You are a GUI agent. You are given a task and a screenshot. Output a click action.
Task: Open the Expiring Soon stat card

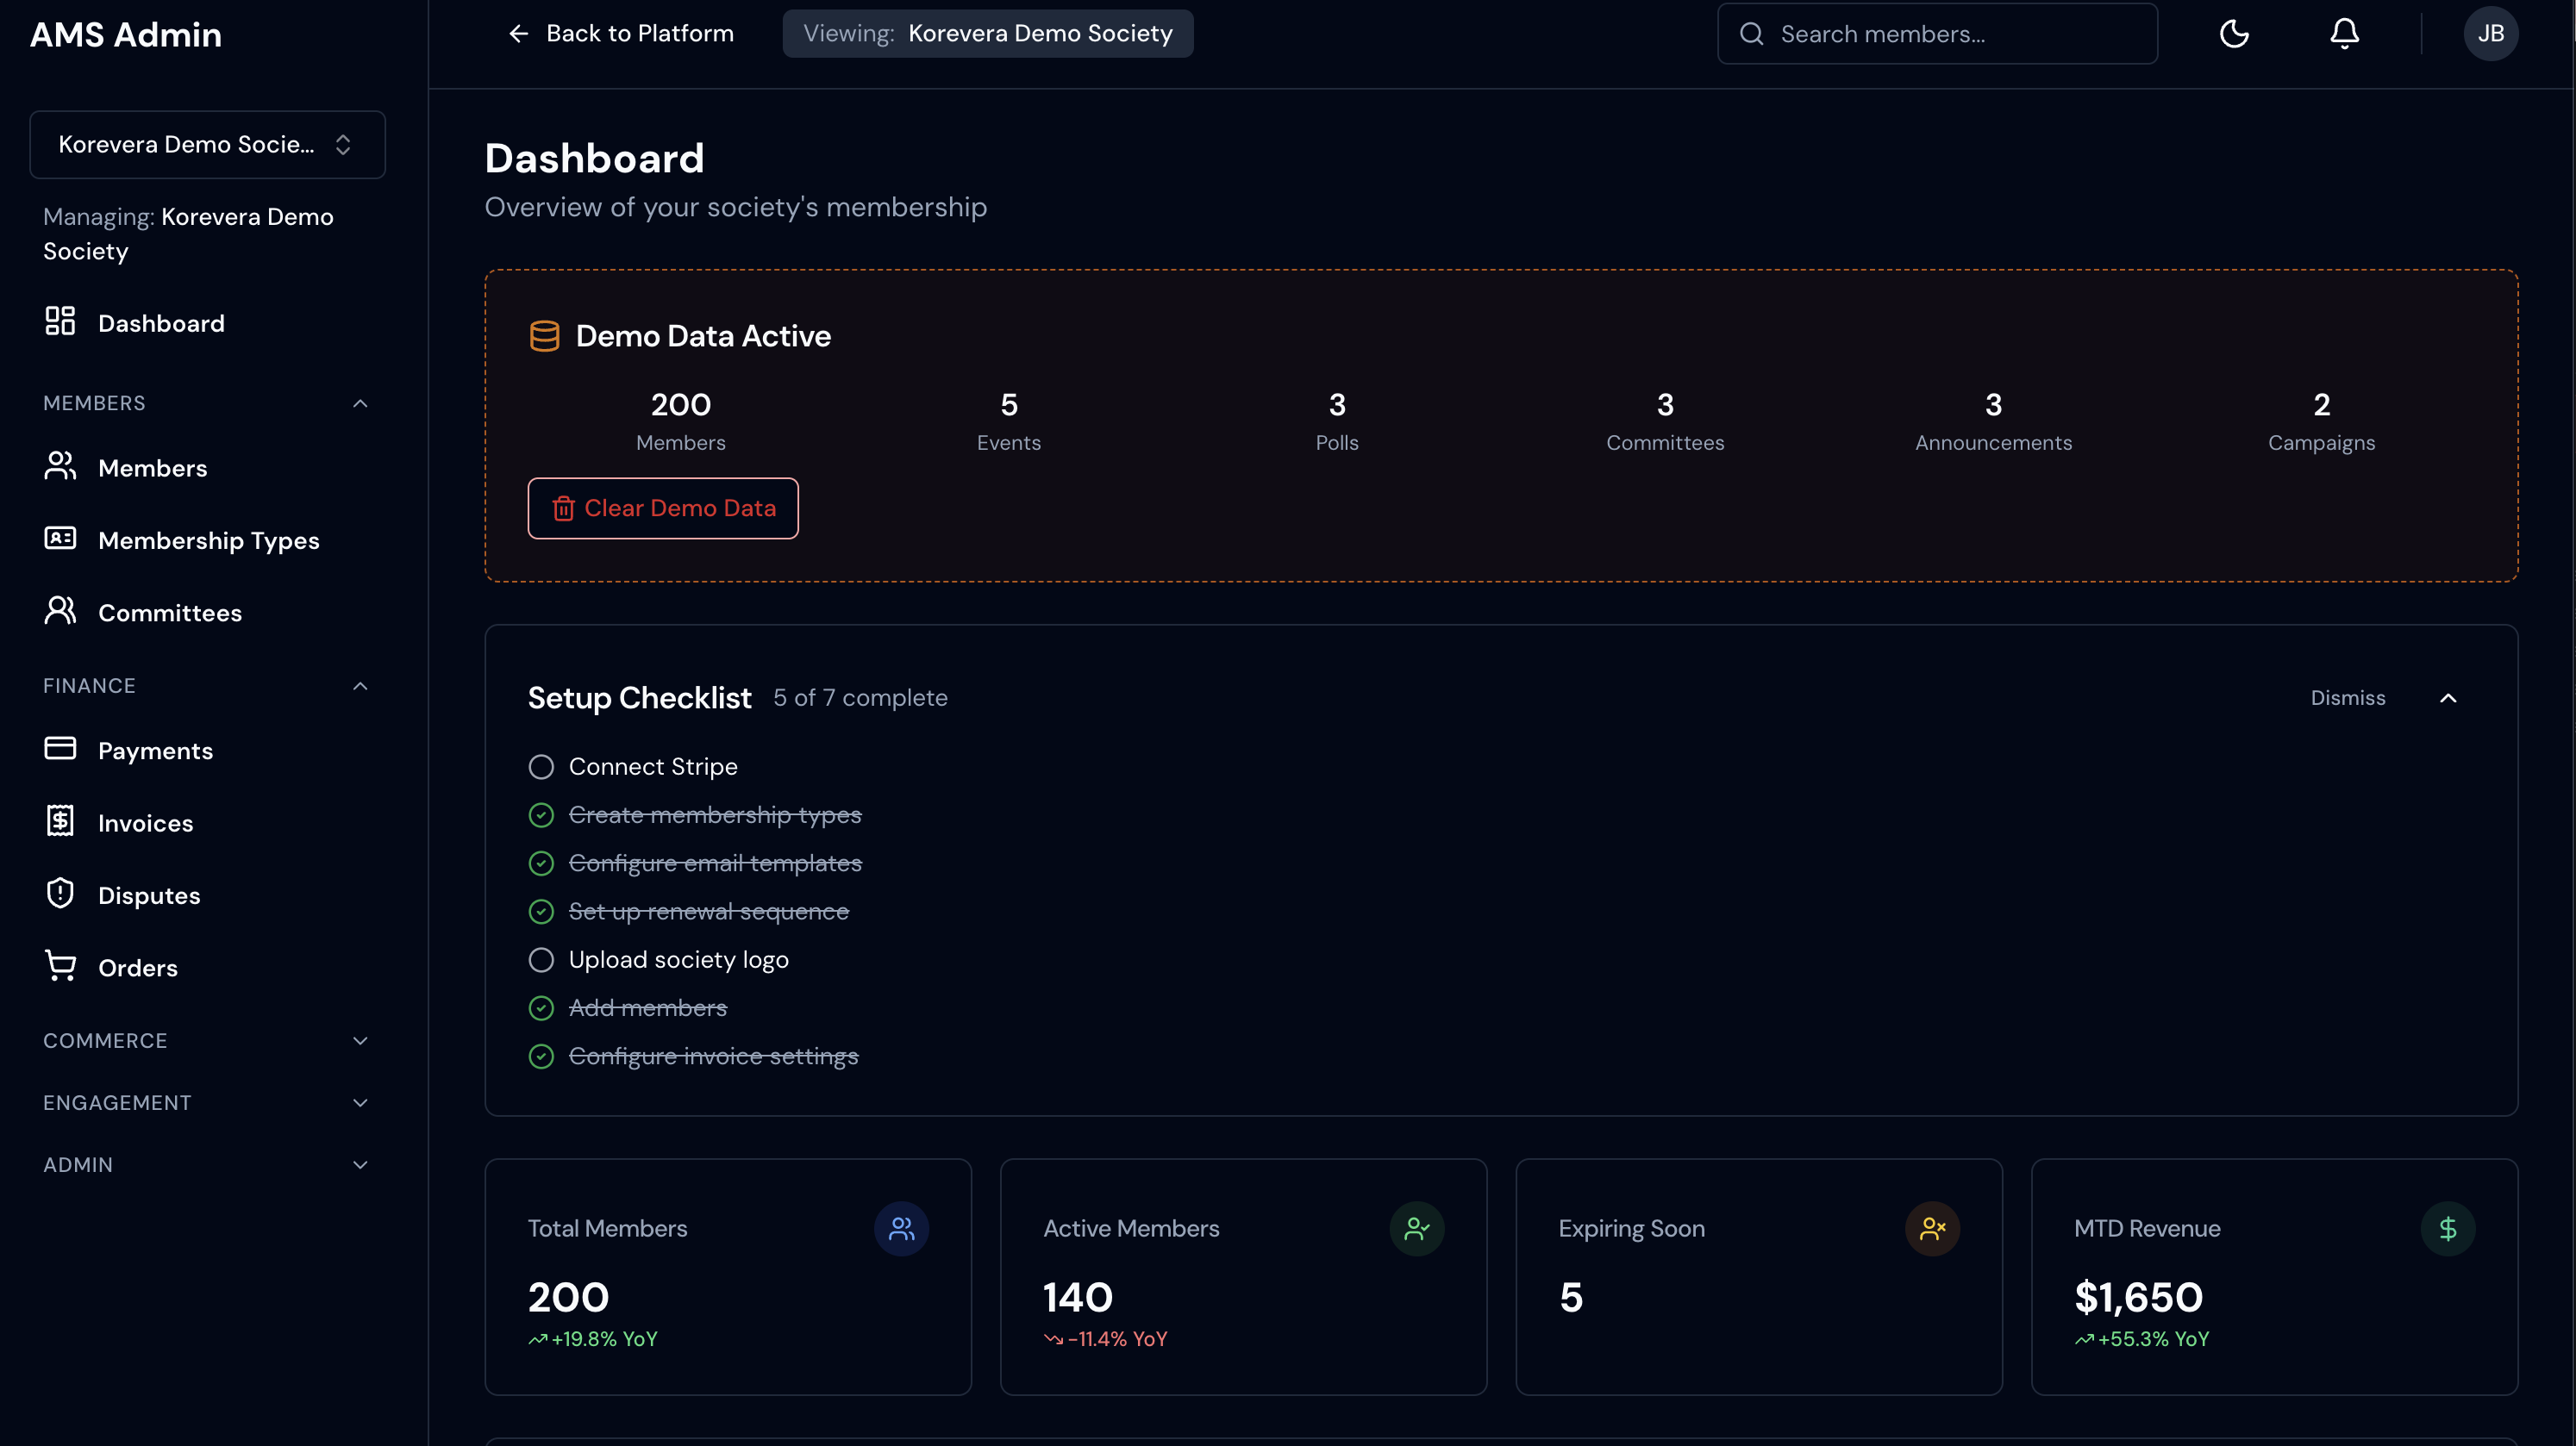coord(1758,1277)
